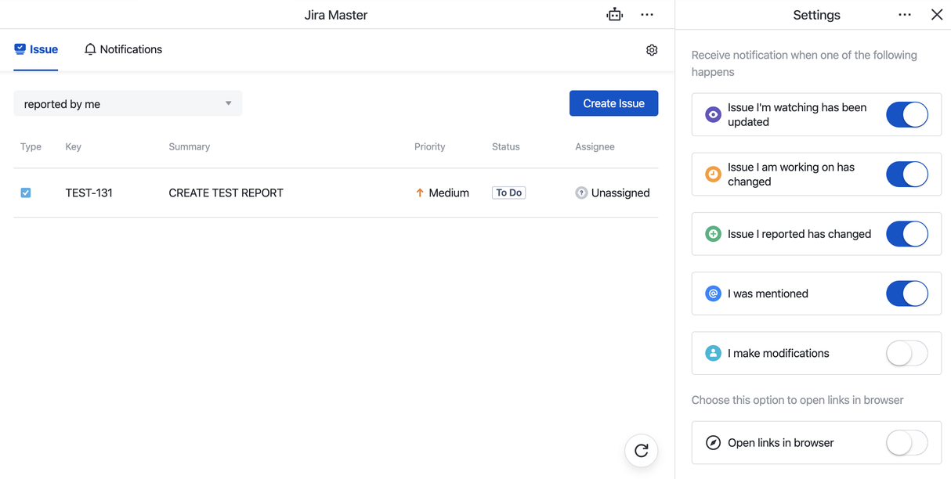Image resolution: width=951 pixels, height=479 pixels.
Task: Open the Settings panel overflow menu
Action: [x=905, y=14]
